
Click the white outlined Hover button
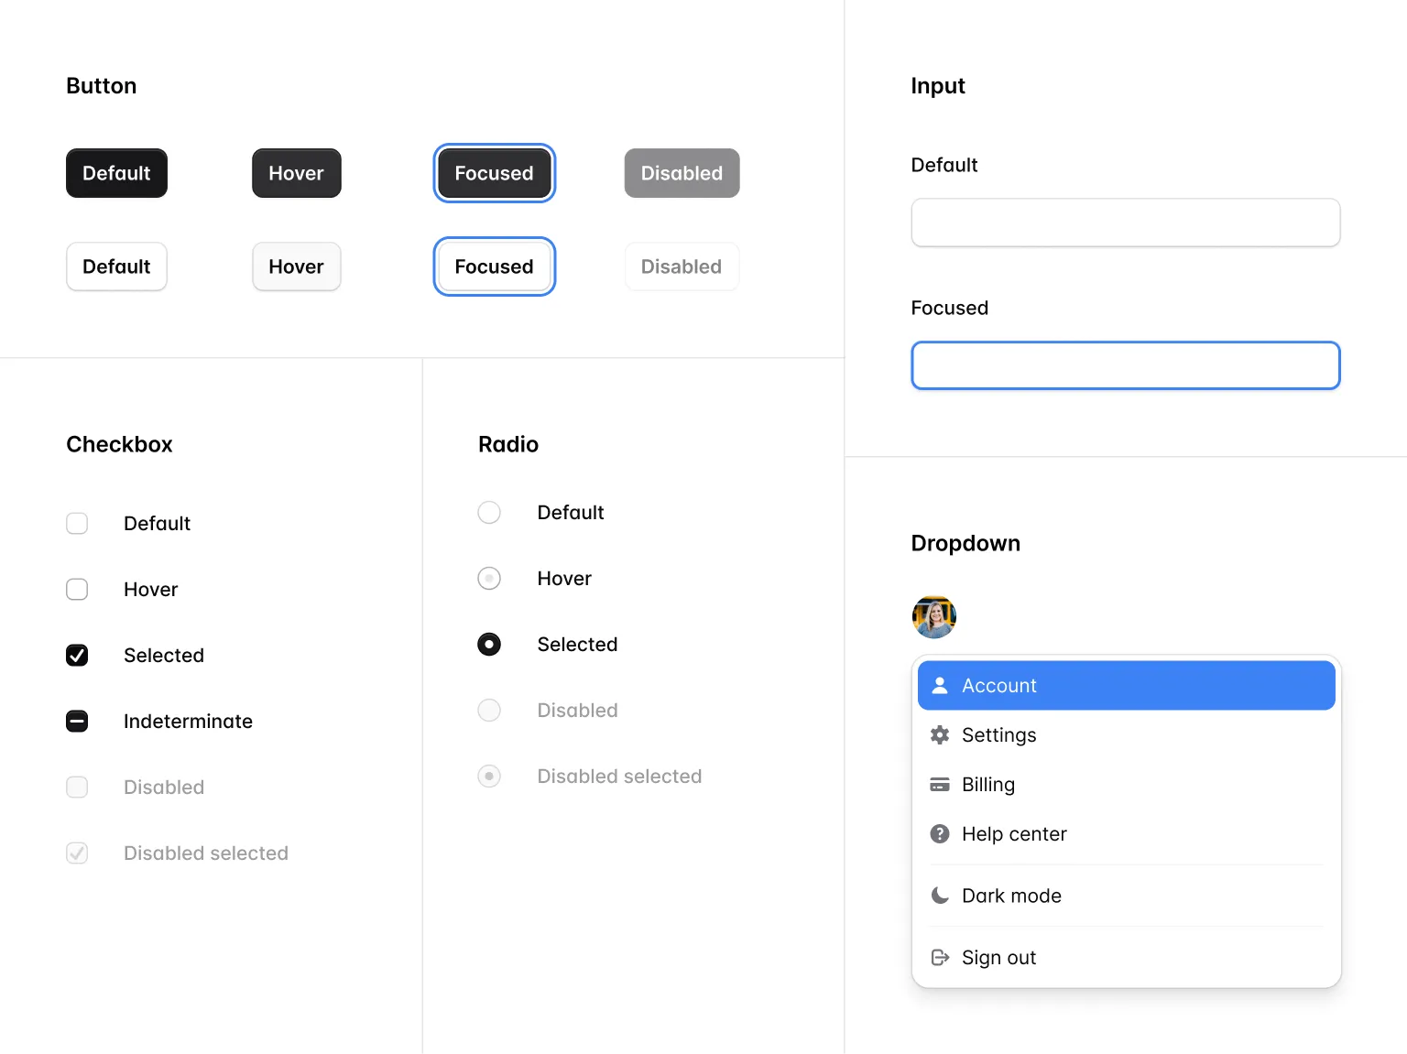[296, 266]
